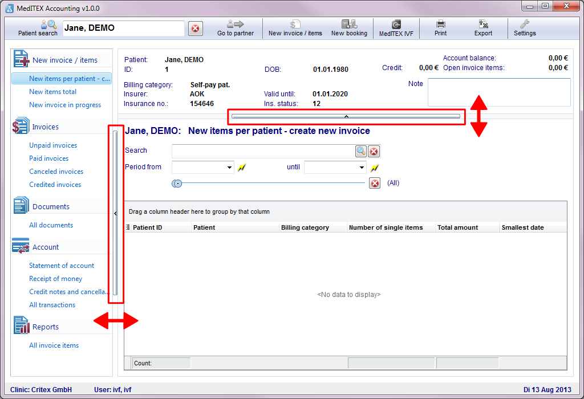The height and width of the screenshot is (399, 584).
Task: Open New invoice / items toolbar icon
Action: click(295, 28)
